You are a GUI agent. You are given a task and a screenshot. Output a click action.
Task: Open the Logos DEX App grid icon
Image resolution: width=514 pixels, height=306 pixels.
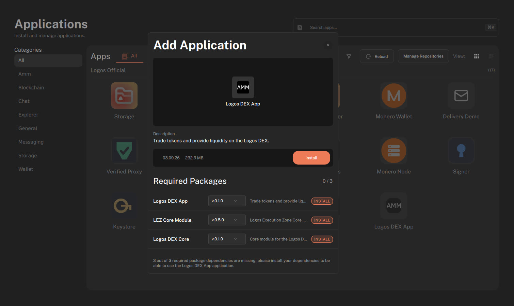tap(394, 206)
